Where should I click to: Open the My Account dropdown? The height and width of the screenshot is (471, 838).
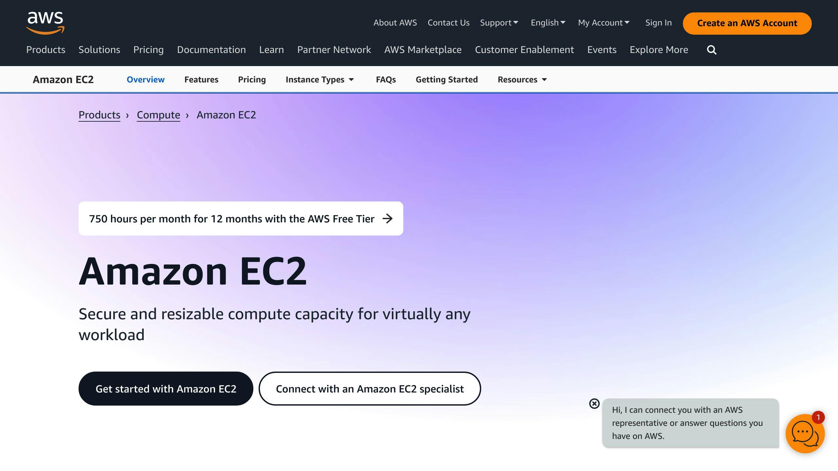click(x=604, y=23)
